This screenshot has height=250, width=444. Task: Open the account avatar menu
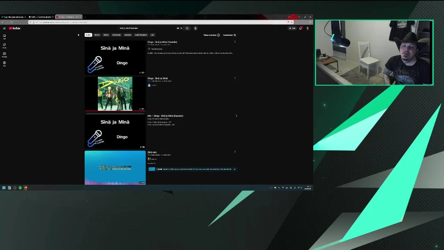coord(307,28)
